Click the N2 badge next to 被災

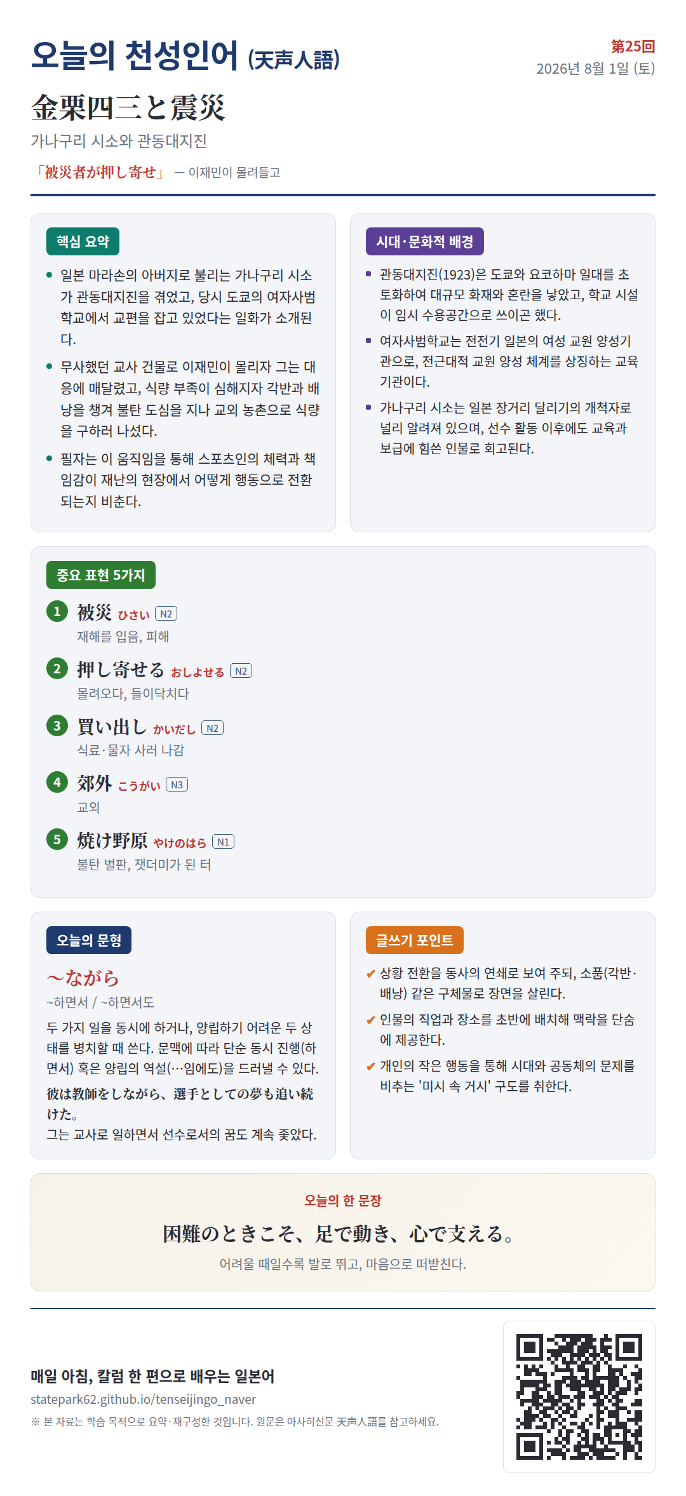coord(166,614)
